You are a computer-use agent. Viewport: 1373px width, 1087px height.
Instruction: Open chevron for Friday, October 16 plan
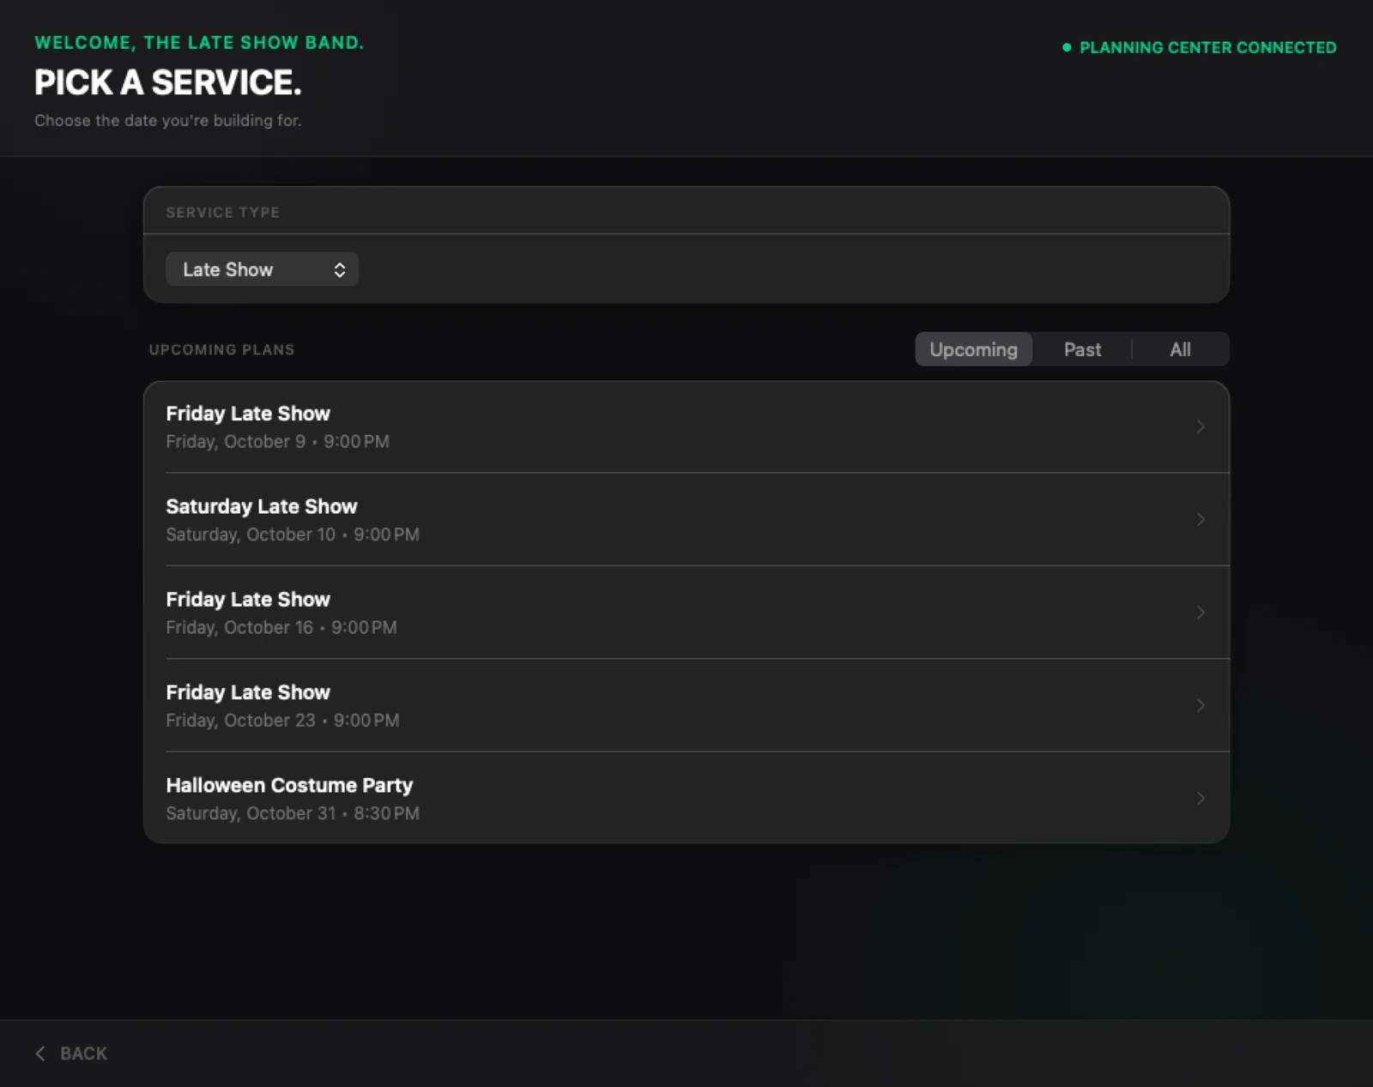click(x=1201, y=612)
